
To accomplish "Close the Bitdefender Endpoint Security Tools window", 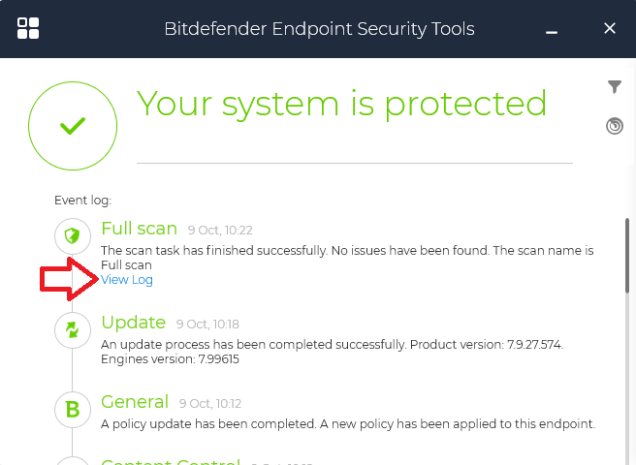I will (610, 28).
